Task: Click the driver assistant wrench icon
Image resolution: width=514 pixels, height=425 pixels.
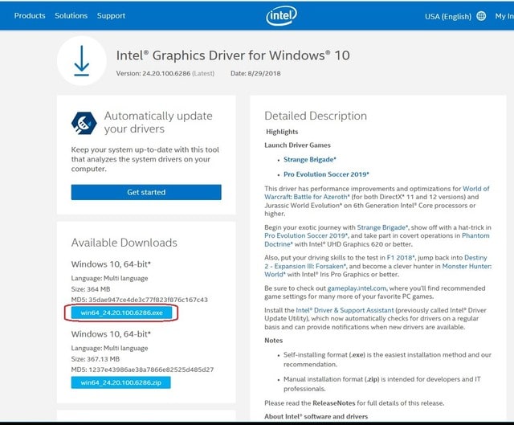Action: pyautogui.click(x=84, y=123)
